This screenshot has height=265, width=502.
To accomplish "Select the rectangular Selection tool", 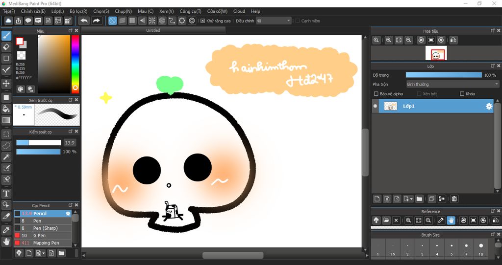I will [x=6, y=134].
